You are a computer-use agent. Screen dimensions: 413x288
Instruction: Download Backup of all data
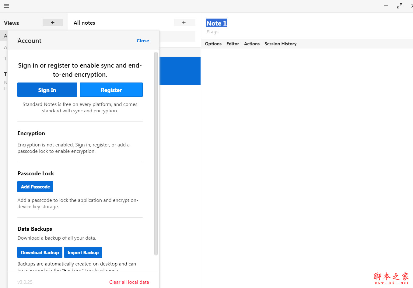[40, 252]
